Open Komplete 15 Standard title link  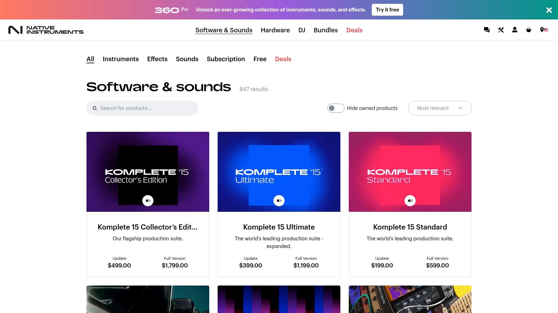pyautogui.click(x=410, y=227)
